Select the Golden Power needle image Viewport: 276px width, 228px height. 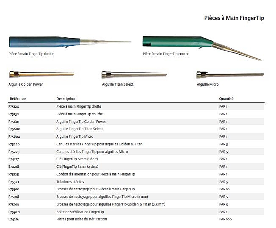click(x=41, y=75)
